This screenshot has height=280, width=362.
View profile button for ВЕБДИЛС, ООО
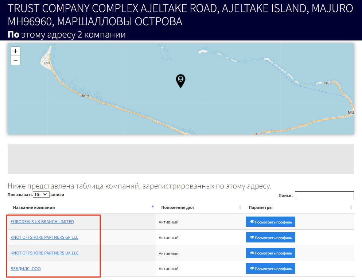click(270, 269)
